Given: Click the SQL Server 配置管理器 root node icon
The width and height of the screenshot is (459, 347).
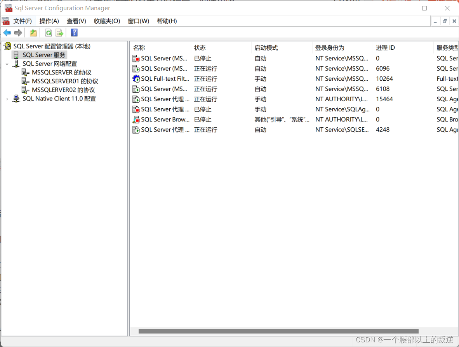Looking at the screenshot, I should 8,46.
